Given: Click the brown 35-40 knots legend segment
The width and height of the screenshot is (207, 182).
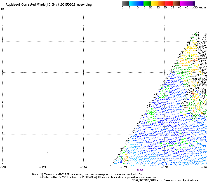Looking at the screenshot, I should (176, 3).
